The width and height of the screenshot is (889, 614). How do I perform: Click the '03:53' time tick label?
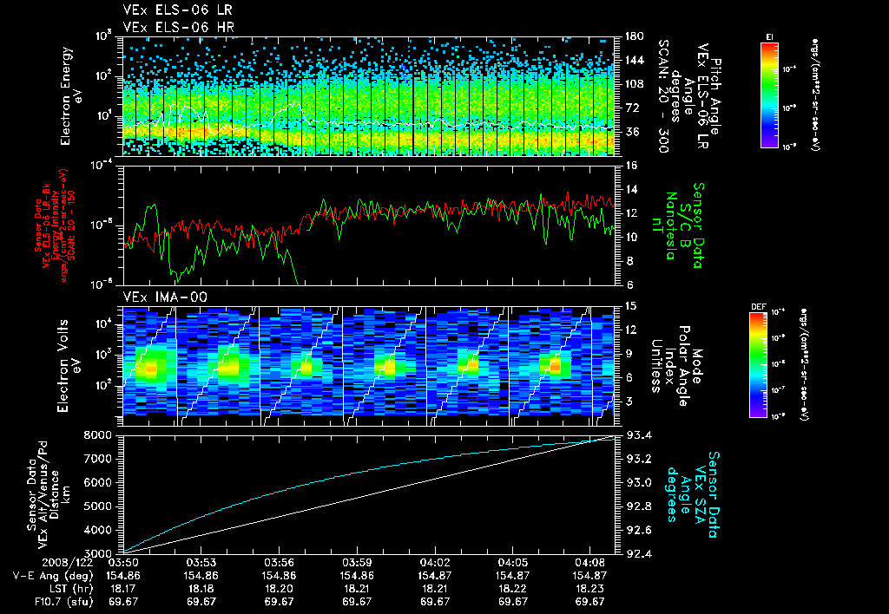pos(201,563)
